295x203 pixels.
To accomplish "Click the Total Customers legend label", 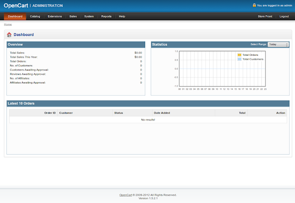I will point(253,59).
